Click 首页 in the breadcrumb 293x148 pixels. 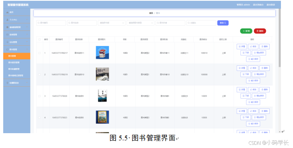pos(151,13)
